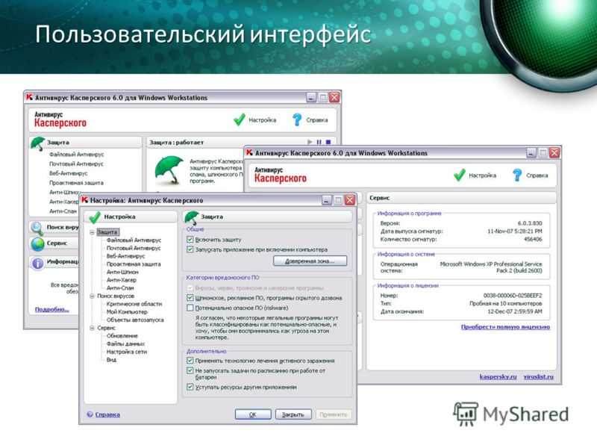Click the signature count 456406
Viewport: 597px width, 448px height.
532,239
